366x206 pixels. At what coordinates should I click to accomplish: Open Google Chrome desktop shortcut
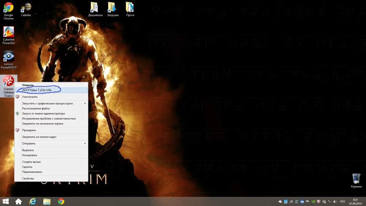pyautogui.click(x=8, y=11)
